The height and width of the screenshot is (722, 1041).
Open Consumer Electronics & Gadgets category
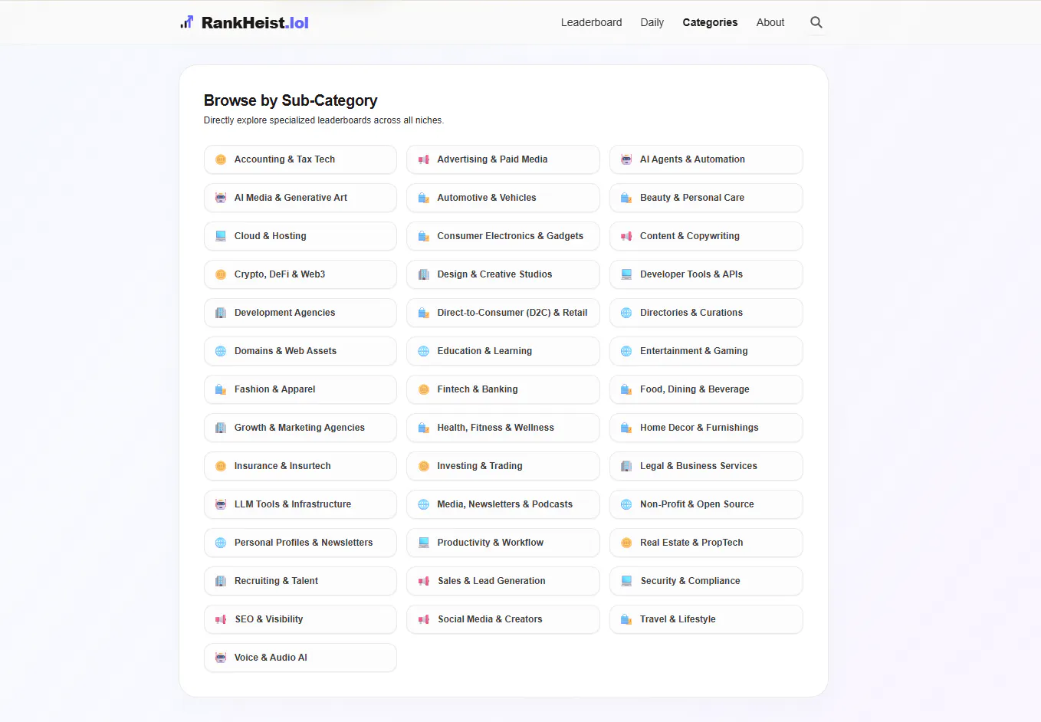(503, 236)
